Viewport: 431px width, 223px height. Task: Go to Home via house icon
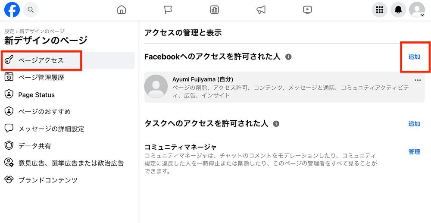pos(122,10)
